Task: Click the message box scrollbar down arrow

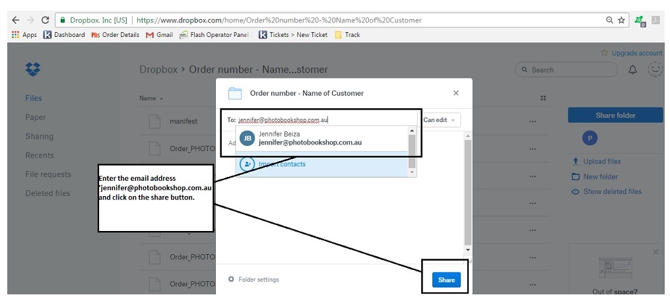Action: 468,249
